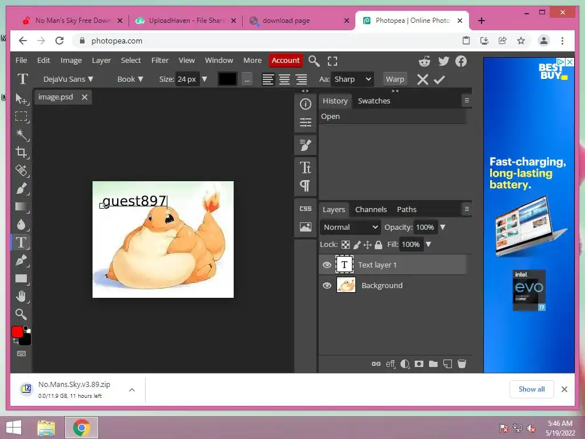The width and height of the screenshot is (585, 439).
Task: Add a raster mask to layer
Action: click(419, 364)
